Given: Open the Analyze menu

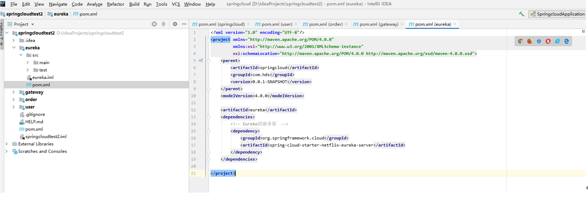Looking at the screenshot, I should 95,4.
